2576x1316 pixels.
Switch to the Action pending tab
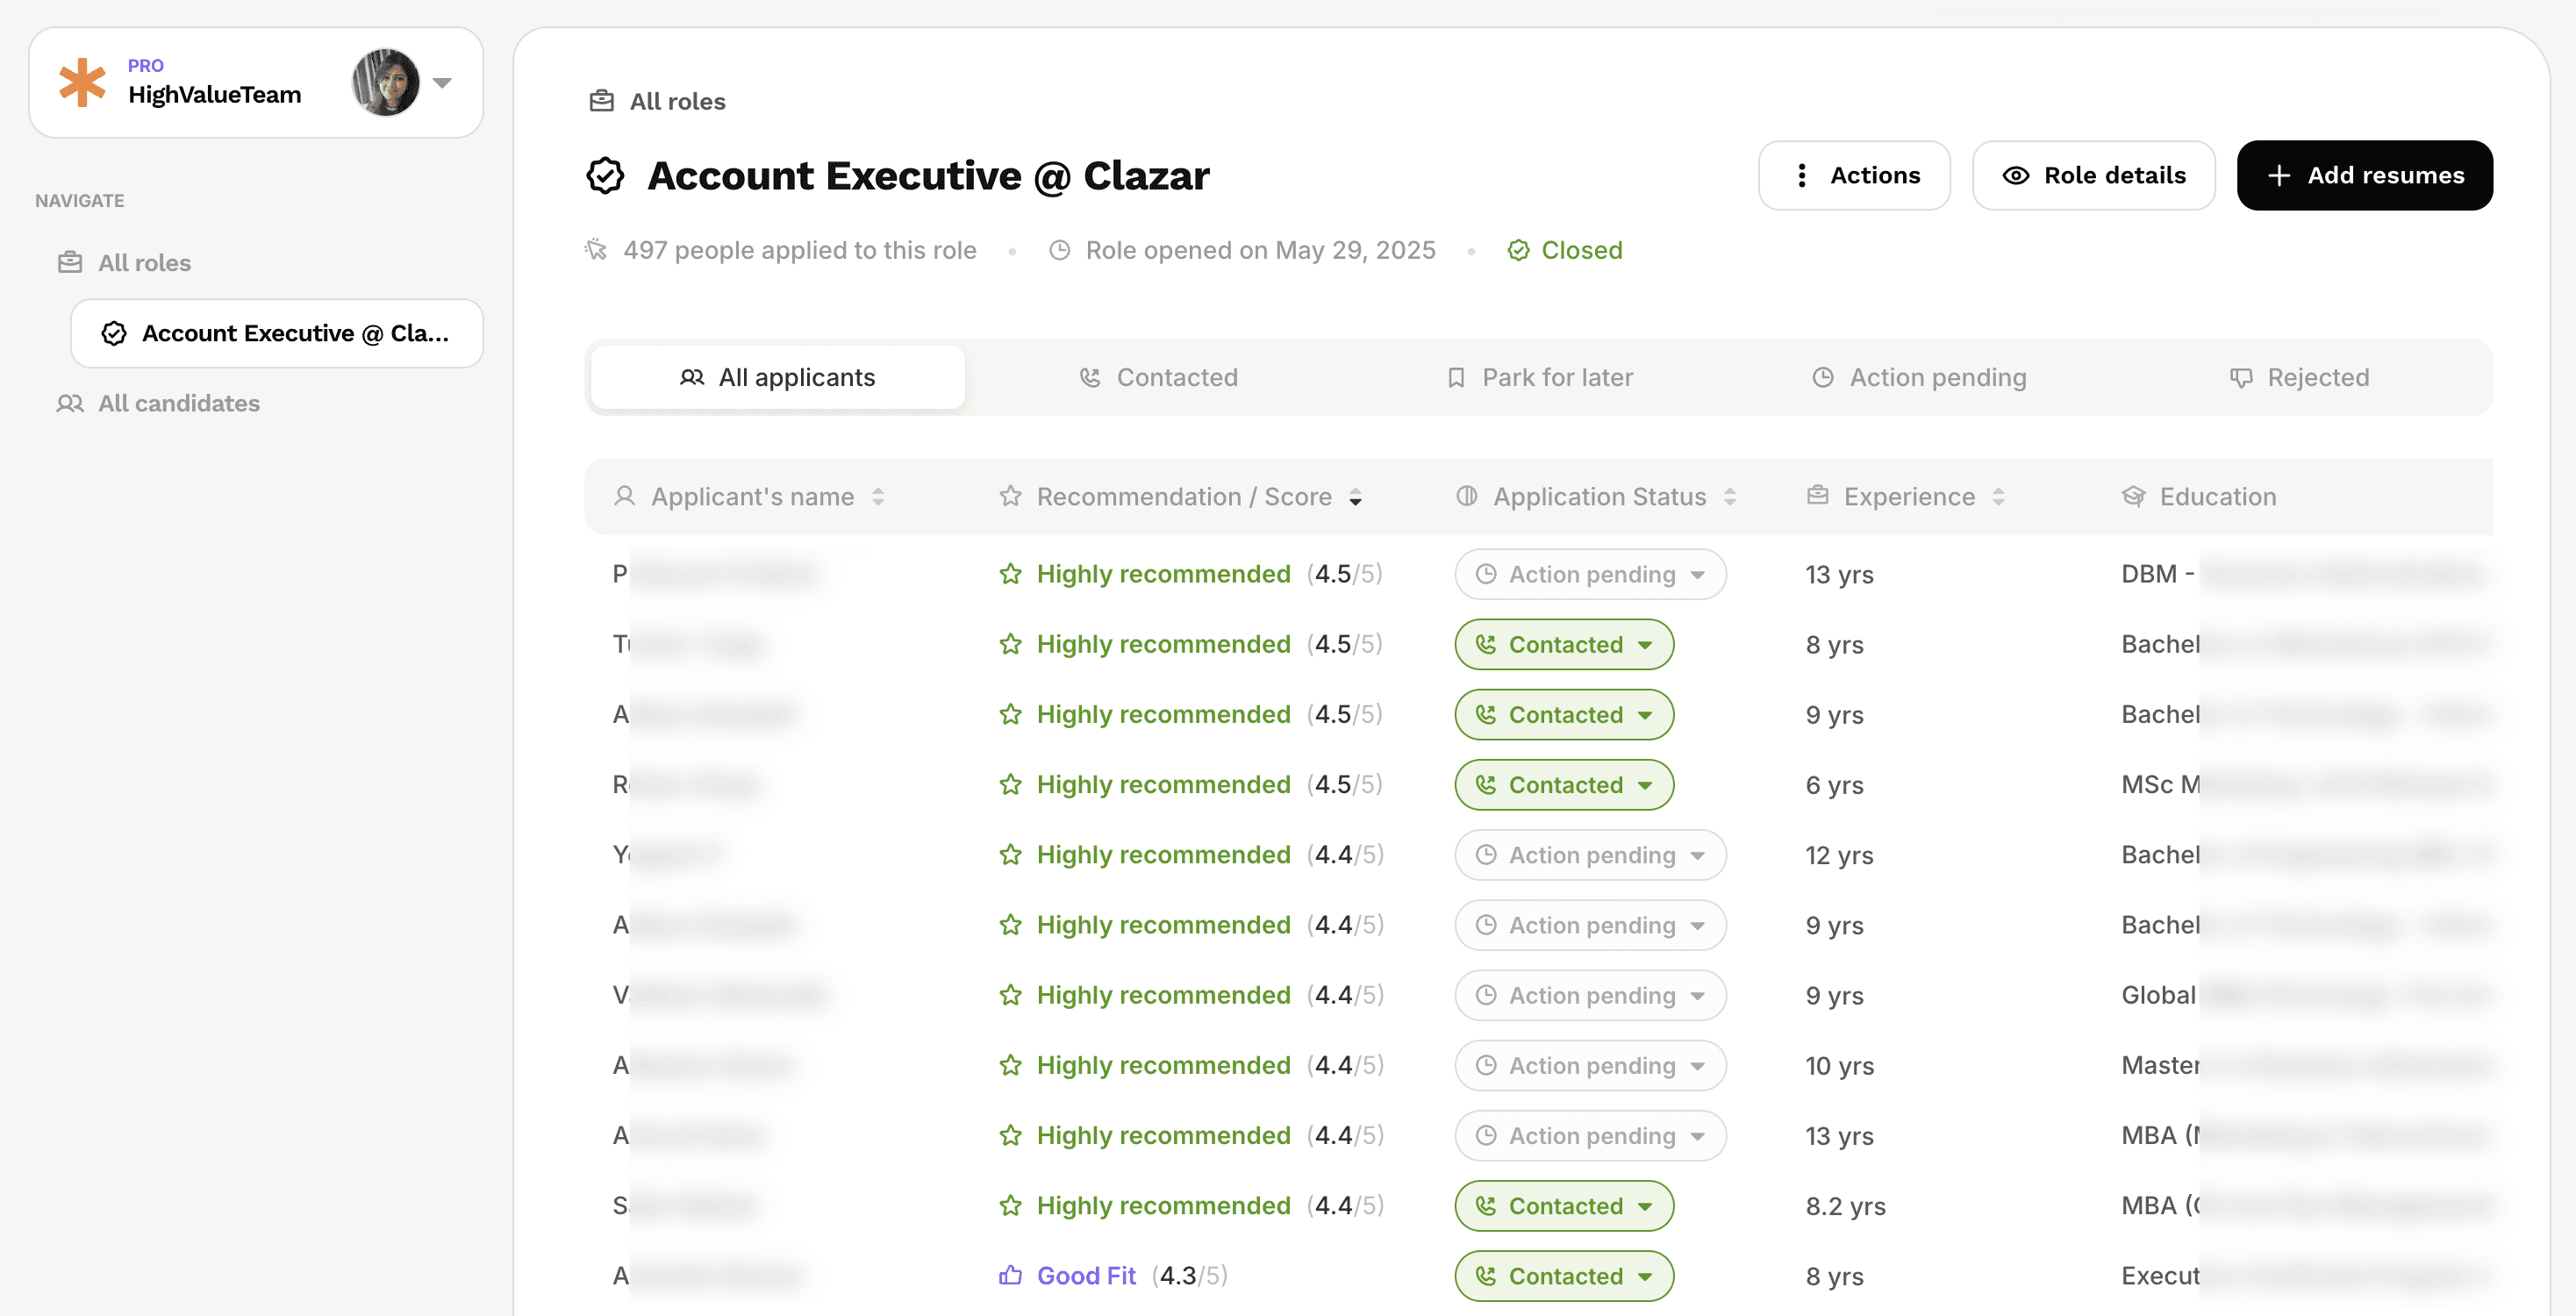(1919, 377)
